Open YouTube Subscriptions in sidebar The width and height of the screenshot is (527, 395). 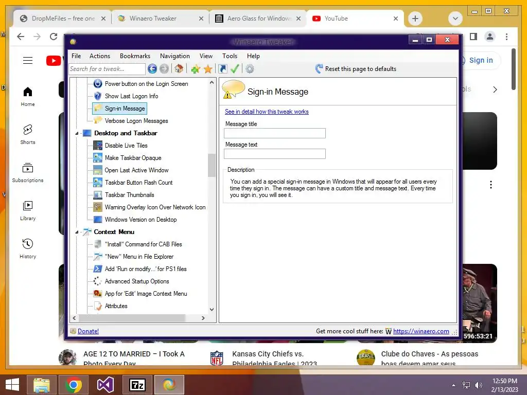coord(28,173)
